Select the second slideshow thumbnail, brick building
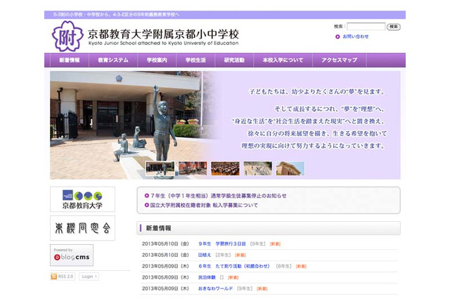This screenshot has width=450, height=299. pos(193,168)
